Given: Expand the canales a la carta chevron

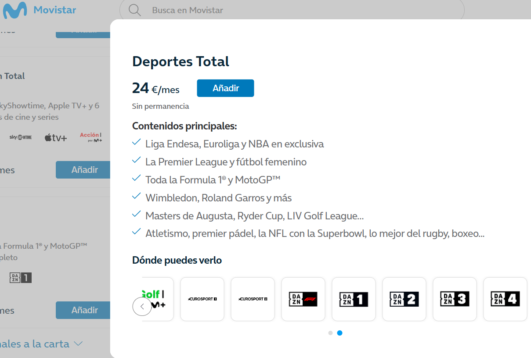Looking at the screenshot, I should click(x=78, y=344).
